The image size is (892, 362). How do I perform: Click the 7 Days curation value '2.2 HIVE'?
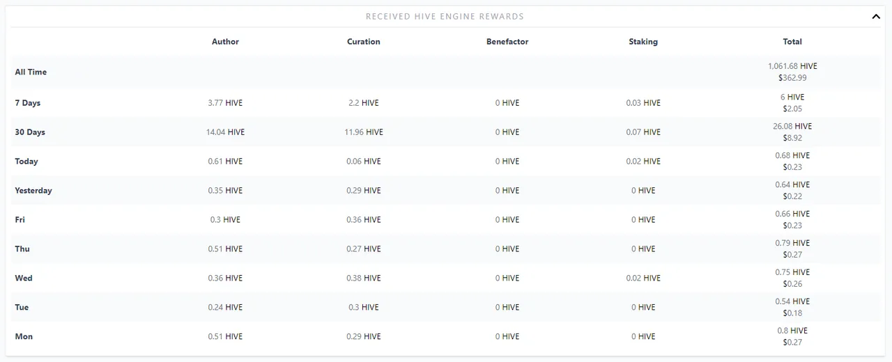tap(364, 103)
